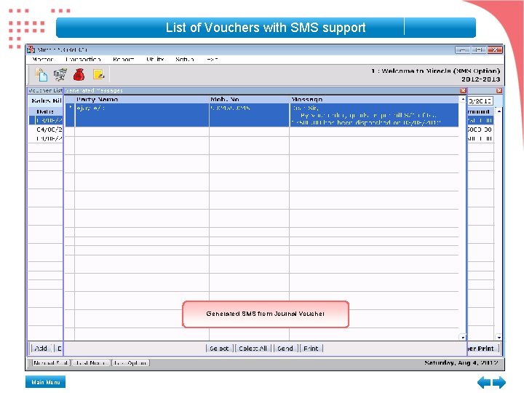Open the Master menu
The width and height of the screenshot is (524, 393).
click(43, 60)
